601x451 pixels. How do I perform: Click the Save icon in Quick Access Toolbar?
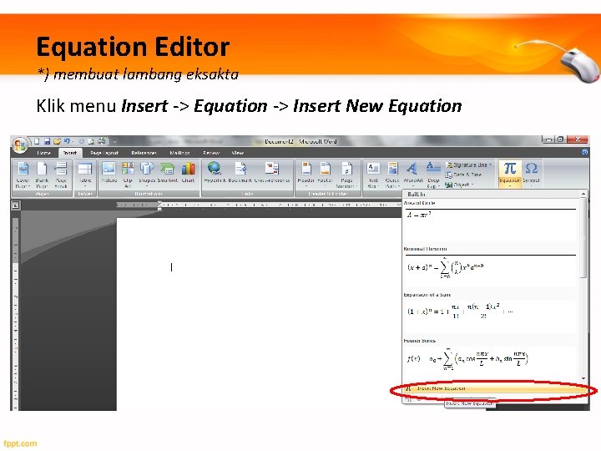pos(47,141)
